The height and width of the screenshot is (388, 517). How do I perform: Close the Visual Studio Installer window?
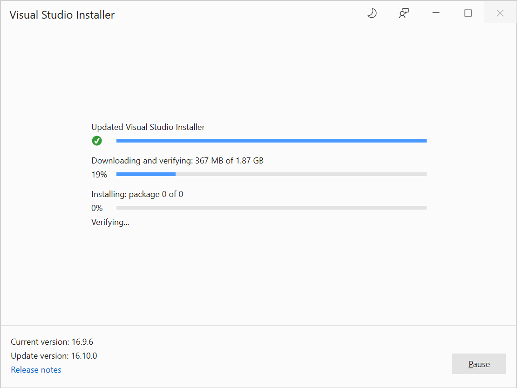coord(500,13)
